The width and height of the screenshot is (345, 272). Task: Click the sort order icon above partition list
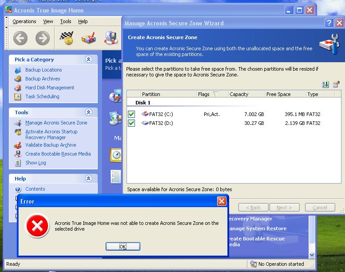[325, 84]
